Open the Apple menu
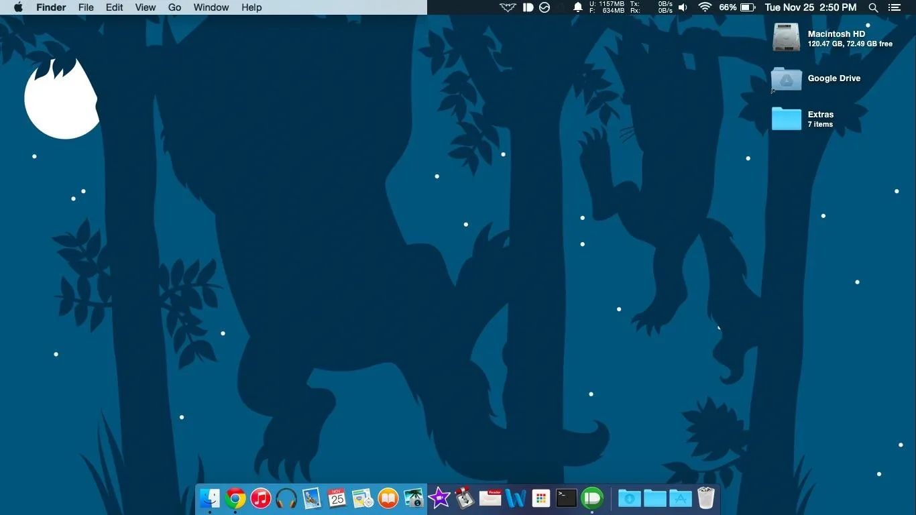Image resolution: width=916 pixels, height=515 pixels. (18, 7)
